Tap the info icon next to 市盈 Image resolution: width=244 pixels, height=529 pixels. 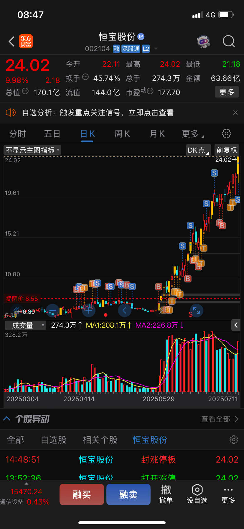(x=150, y=91)
